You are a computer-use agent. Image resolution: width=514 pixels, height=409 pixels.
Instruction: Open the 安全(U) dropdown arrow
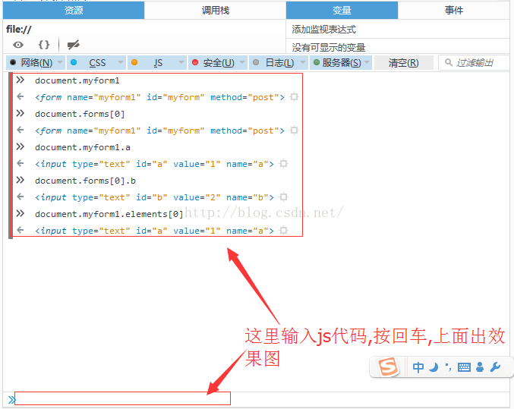click(x=242, y=62)
